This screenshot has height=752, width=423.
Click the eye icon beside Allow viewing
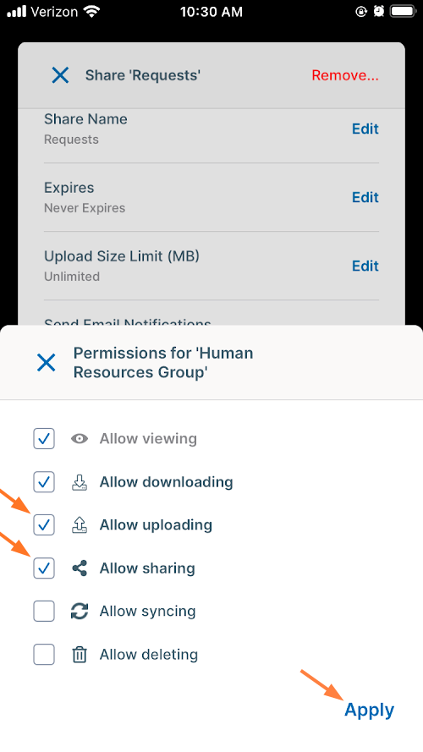[80, 438]
